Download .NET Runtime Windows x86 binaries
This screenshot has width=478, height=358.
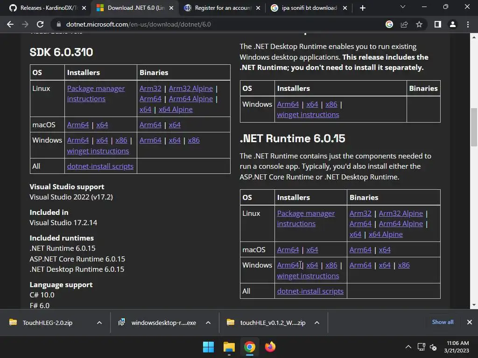point(404,265)
